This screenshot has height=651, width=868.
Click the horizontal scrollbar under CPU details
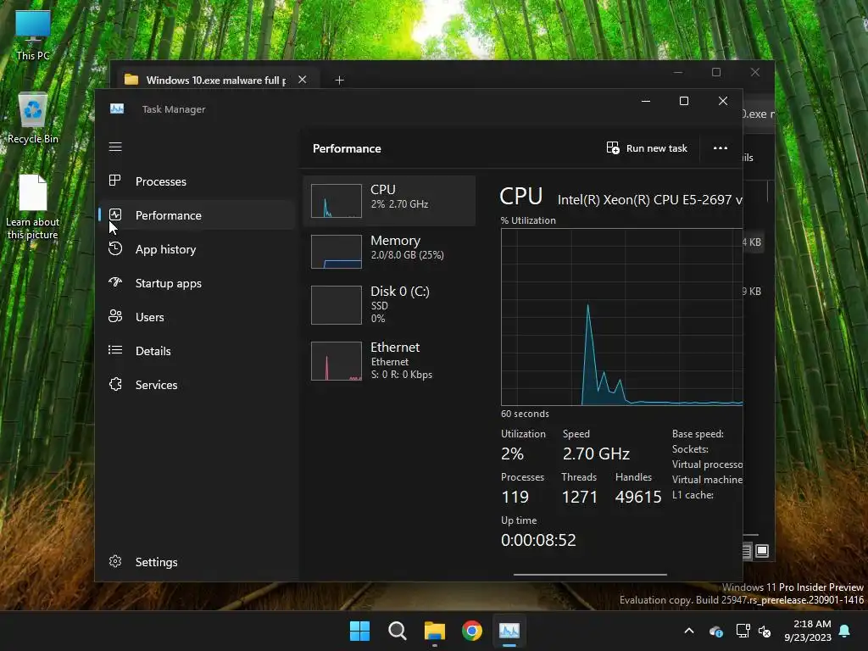pos(590,575)
